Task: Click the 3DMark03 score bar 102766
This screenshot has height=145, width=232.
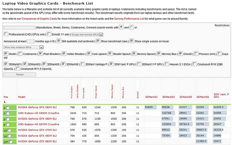Action: click(x=168, y=113)
